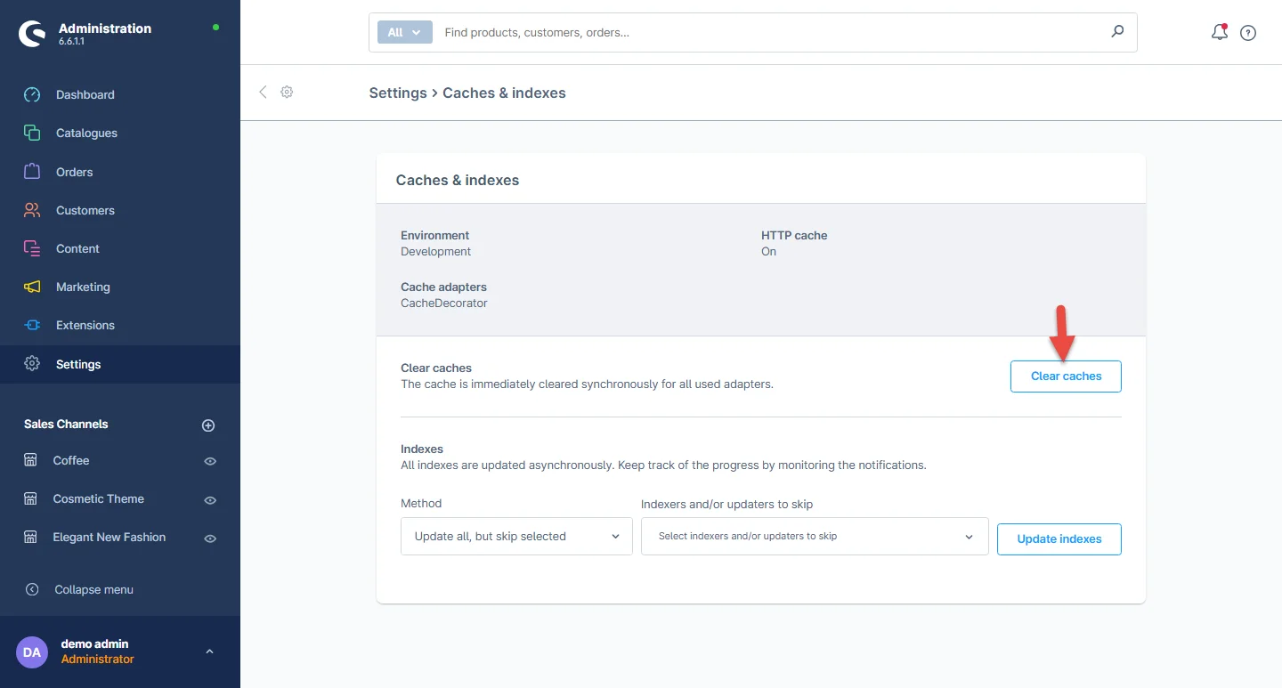Toggle the Cosmetic Theme eye icon
The width and height of the screenshot is (1282, 688).
pyautogui.click(x=210, y=500)
